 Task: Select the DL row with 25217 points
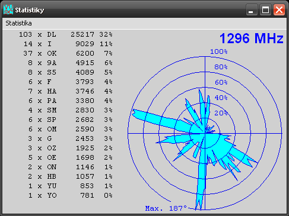(x=66, y=34)
